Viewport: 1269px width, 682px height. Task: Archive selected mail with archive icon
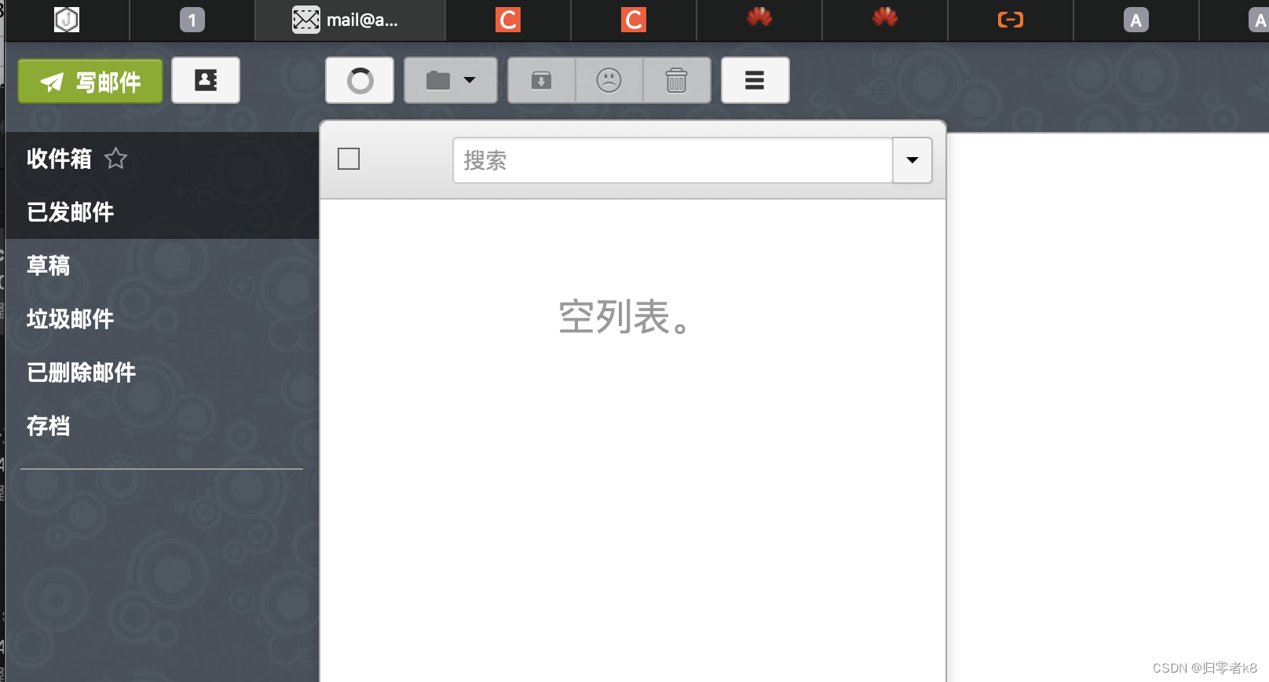coord(542,80)
